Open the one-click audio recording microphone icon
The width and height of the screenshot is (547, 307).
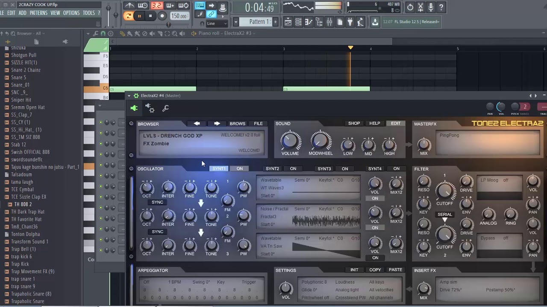[431, 7]
